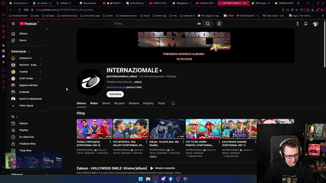Open history clock in Opera sidebar

[x=3, y=76]
